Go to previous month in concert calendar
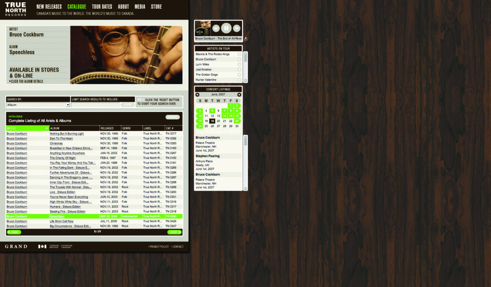The height and width of the screenshot is (287, 491). 197,95
